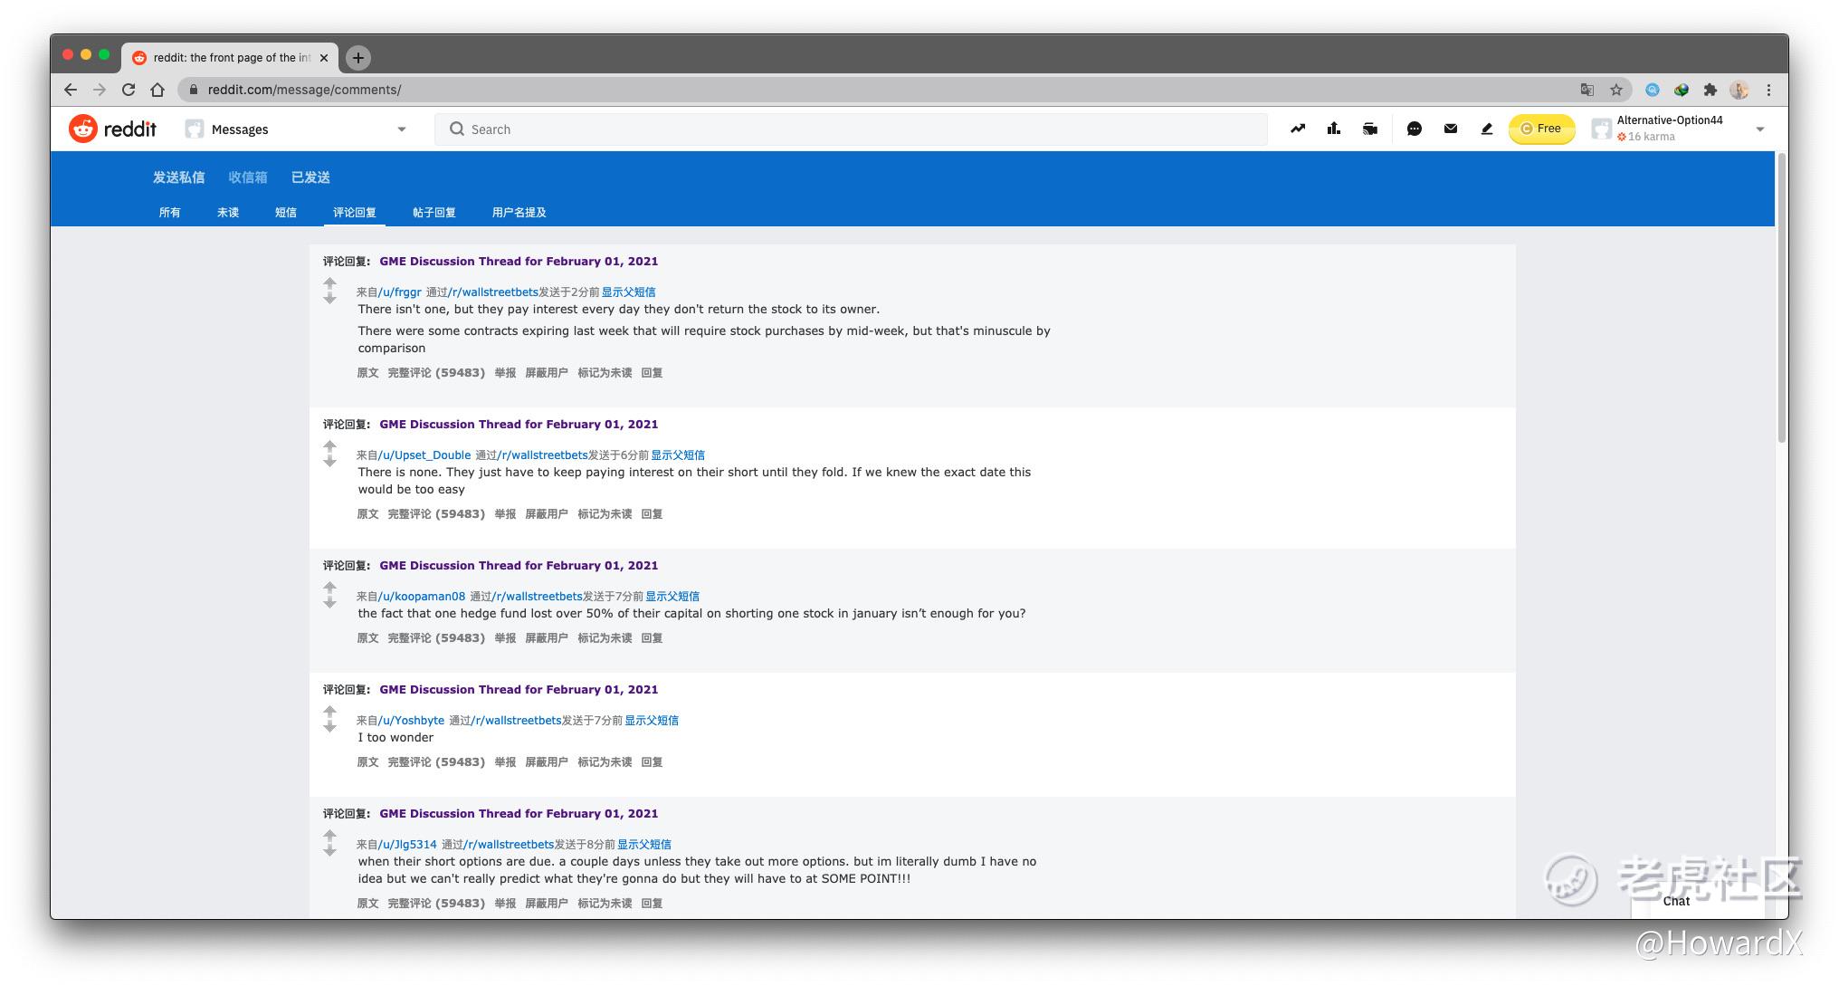Select the 已发送 tab
1839x986 pixels.
tap(310, 177)
